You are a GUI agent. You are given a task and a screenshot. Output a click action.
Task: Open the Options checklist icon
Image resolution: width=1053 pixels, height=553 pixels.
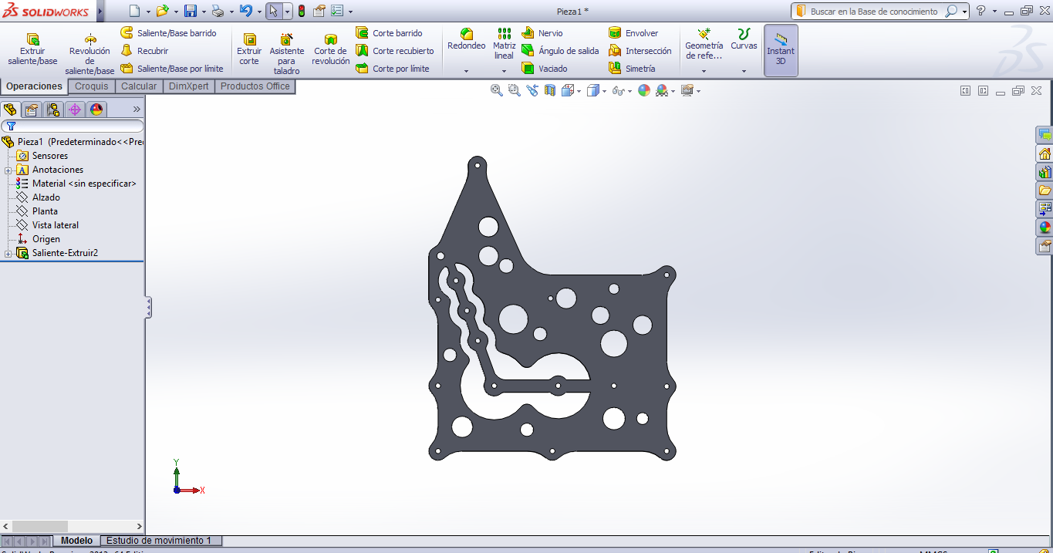336,11
